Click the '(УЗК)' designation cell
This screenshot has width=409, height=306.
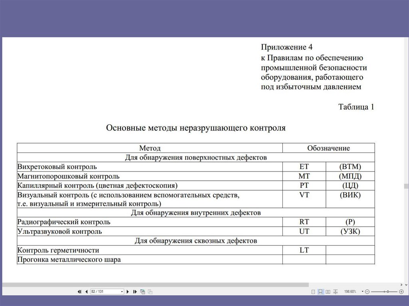click(350, 231)
